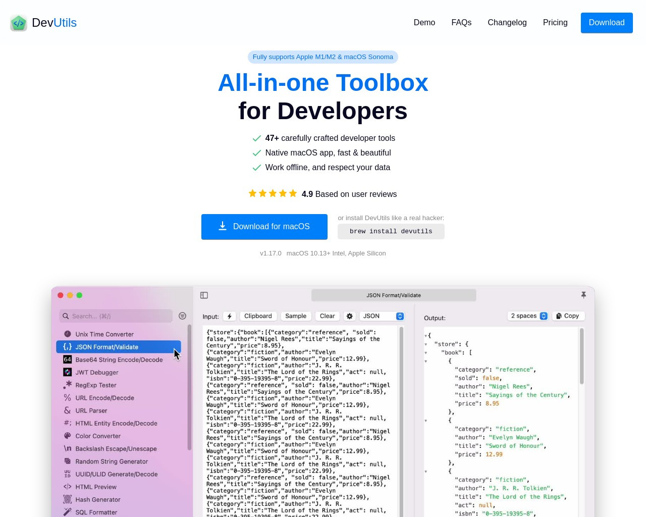The height and width of the screenshot is (517, 646).
Task: Open the JSON format dropdown
Action: coord(382,316)
